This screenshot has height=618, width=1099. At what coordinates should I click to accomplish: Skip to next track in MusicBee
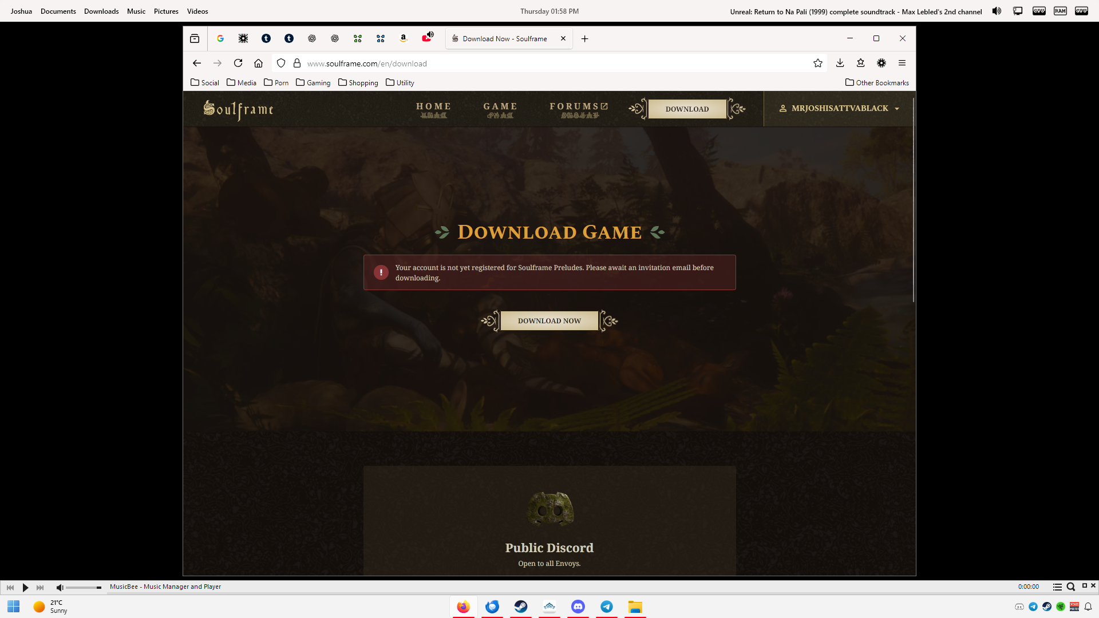40,587
